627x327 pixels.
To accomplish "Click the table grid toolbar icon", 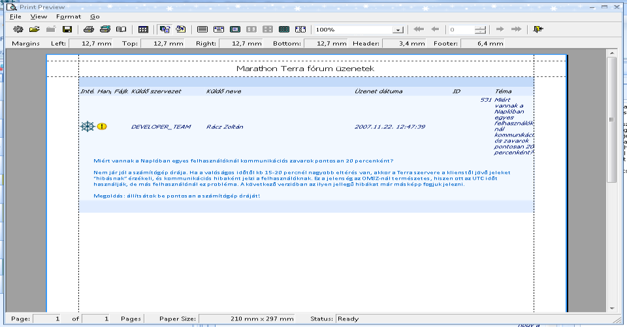I will (x=143, y=29).
